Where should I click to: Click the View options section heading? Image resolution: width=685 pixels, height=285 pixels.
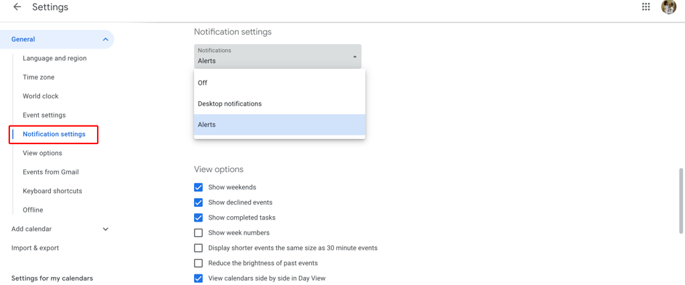(x=219, y=169)
